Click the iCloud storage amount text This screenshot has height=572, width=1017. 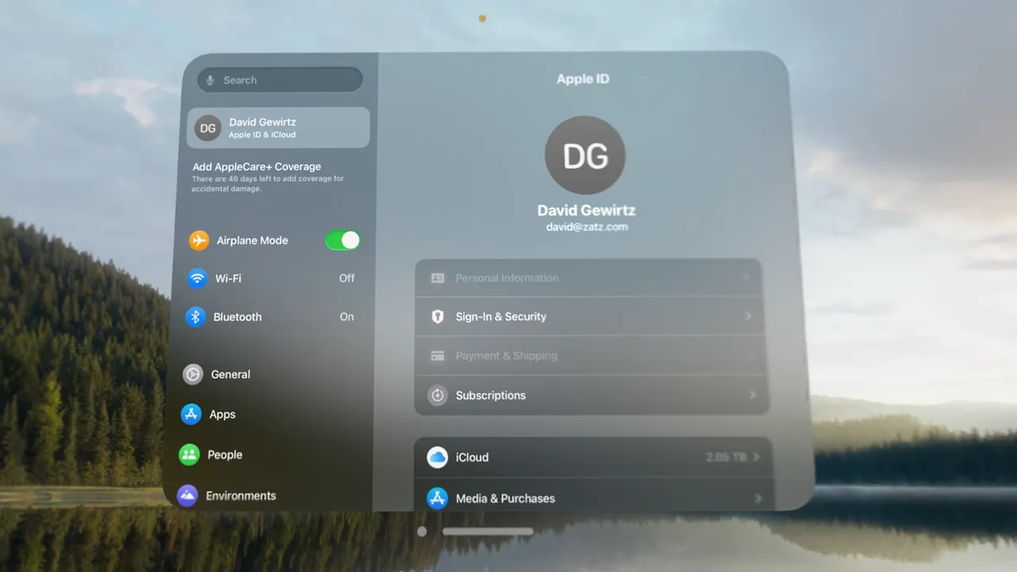[726, 458]
